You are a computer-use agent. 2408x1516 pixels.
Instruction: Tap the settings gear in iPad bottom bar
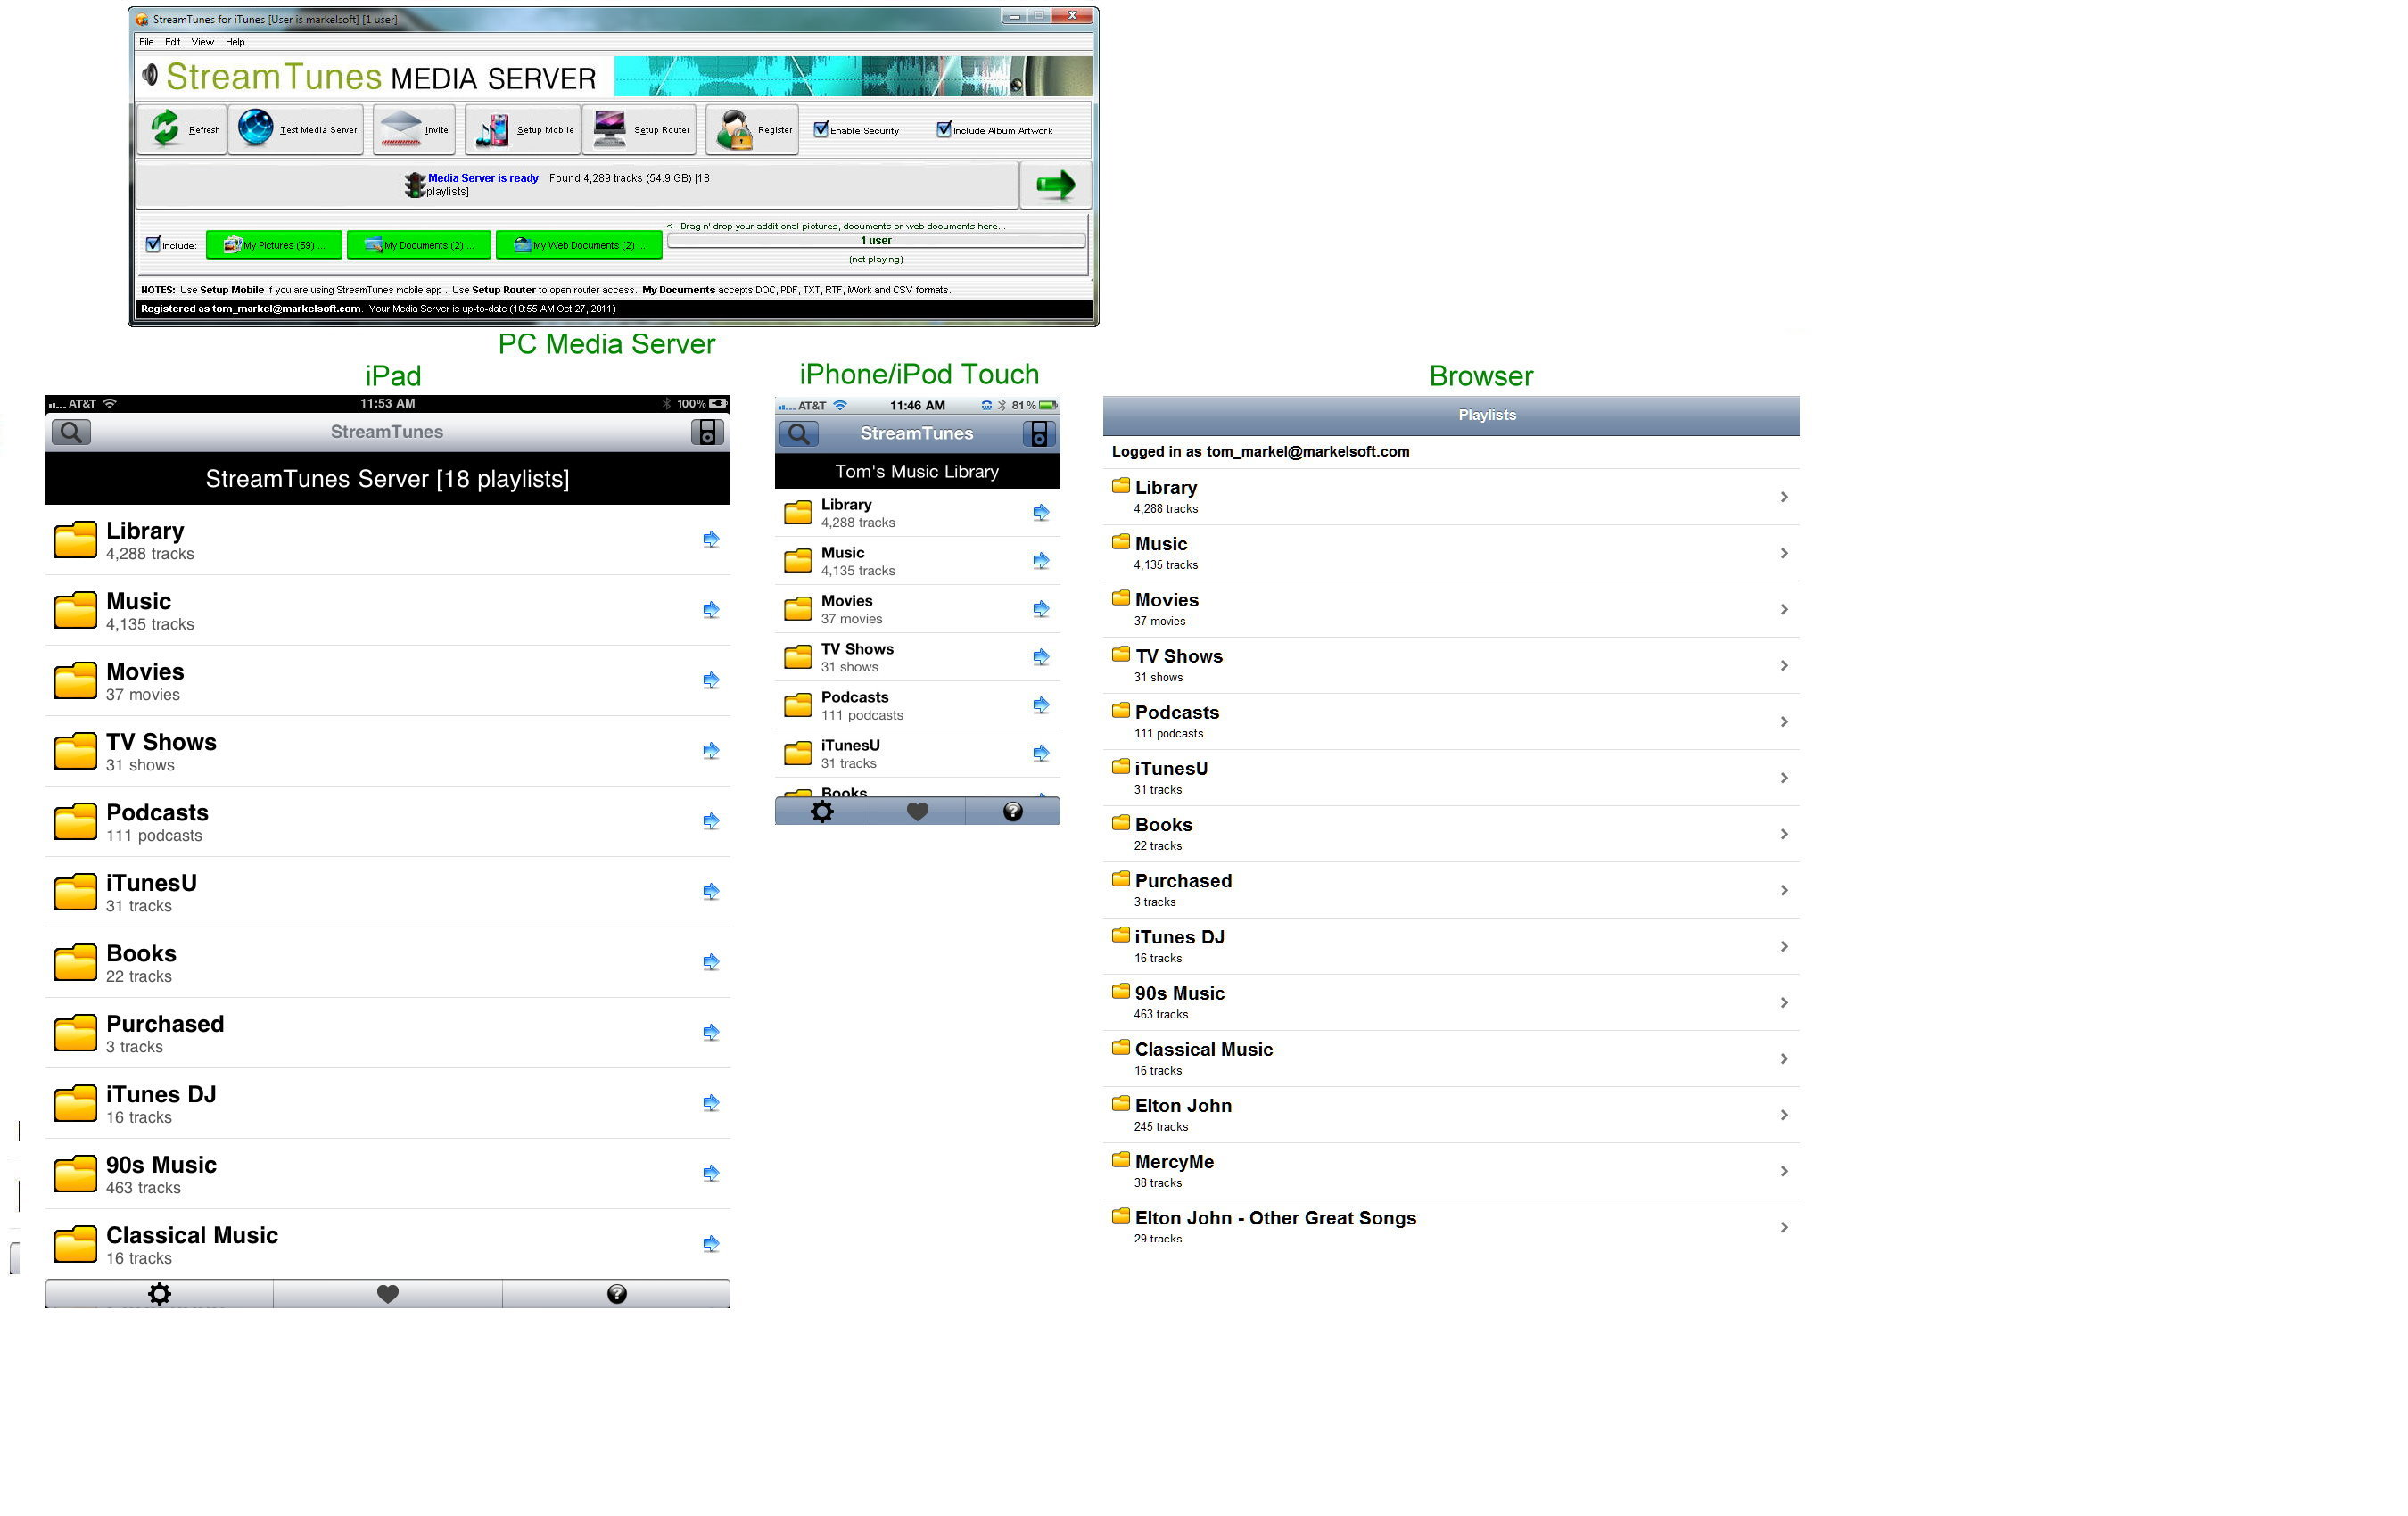tap(159, 1293)
